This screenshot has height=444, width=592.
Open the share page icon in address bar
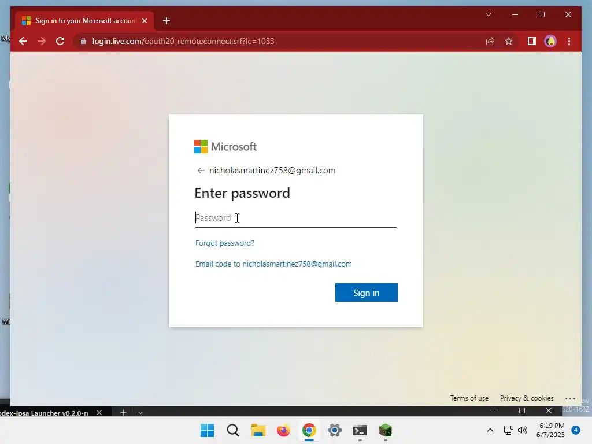tap(490, 41)
